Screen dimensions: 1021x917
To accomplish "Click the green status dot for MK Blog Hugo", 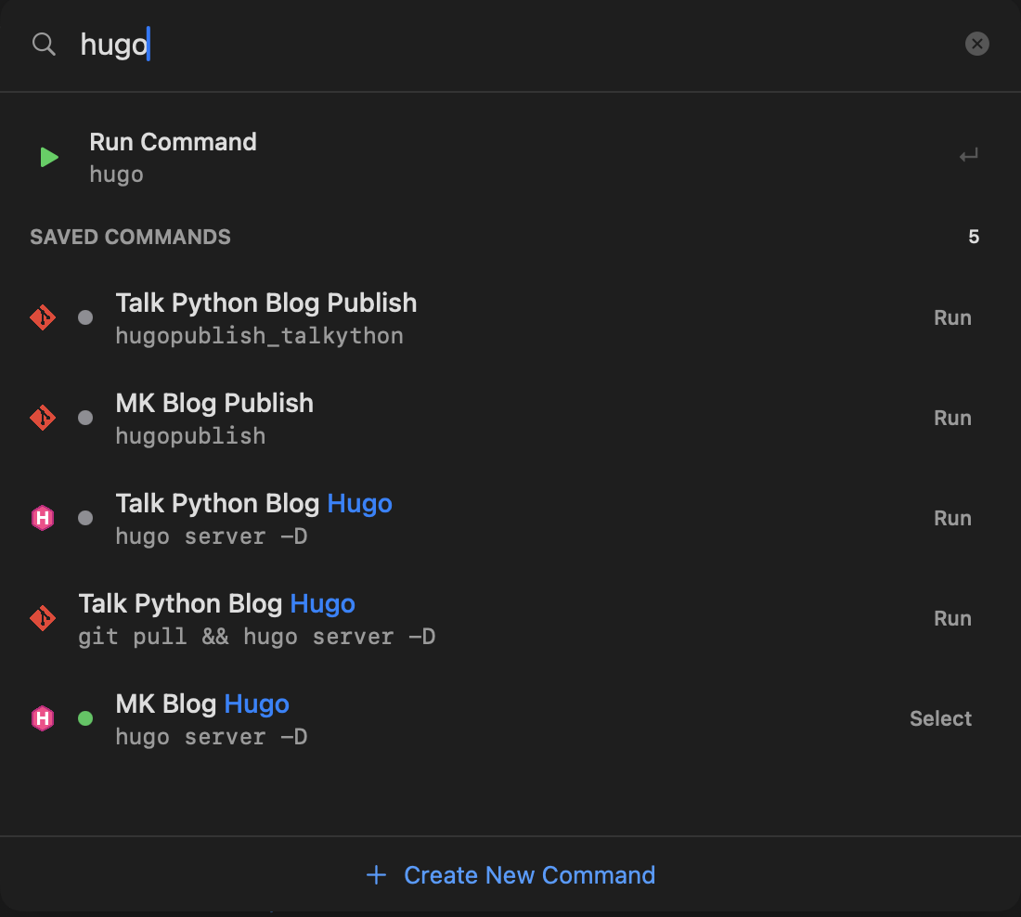I will coord(85,718).
